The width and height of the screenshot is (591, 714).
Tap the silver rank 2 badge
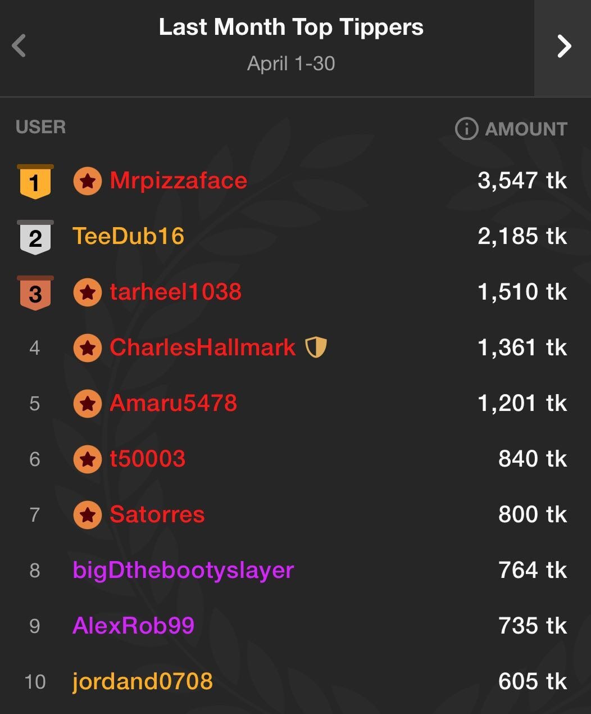(35, 237)
